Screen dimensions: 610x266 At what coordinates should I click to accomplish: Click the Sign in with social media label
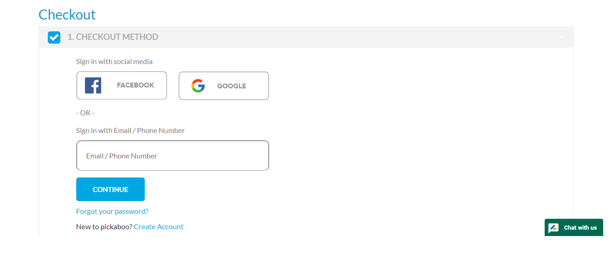114,62
